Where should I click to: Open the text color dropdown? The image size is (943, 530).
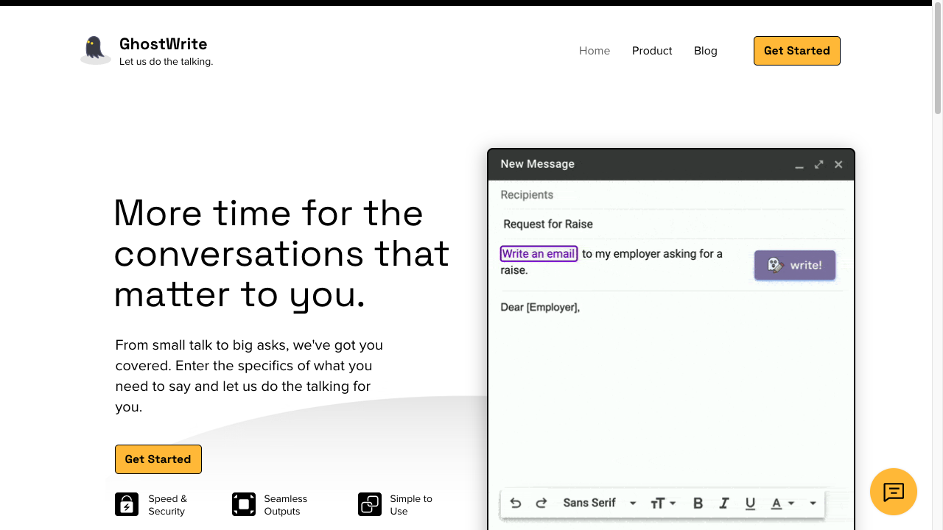[782, 504]
